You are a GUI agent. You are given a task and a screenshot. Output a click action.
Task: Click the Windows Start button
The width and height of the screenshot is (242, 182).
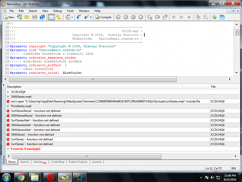coord(6,177)
